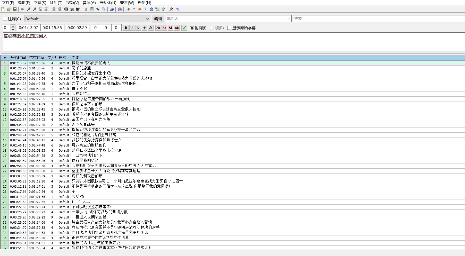The image size is (465, 256).
Task: Save the subtitles with floppy icon
Action: (15, 9)
